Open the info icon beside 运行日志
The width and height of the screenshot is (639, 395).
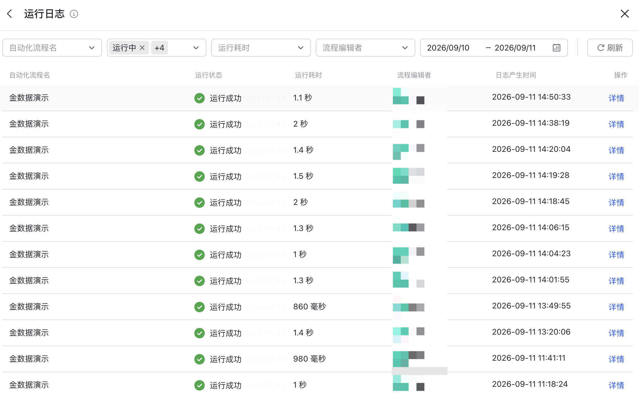pos(74,14)
